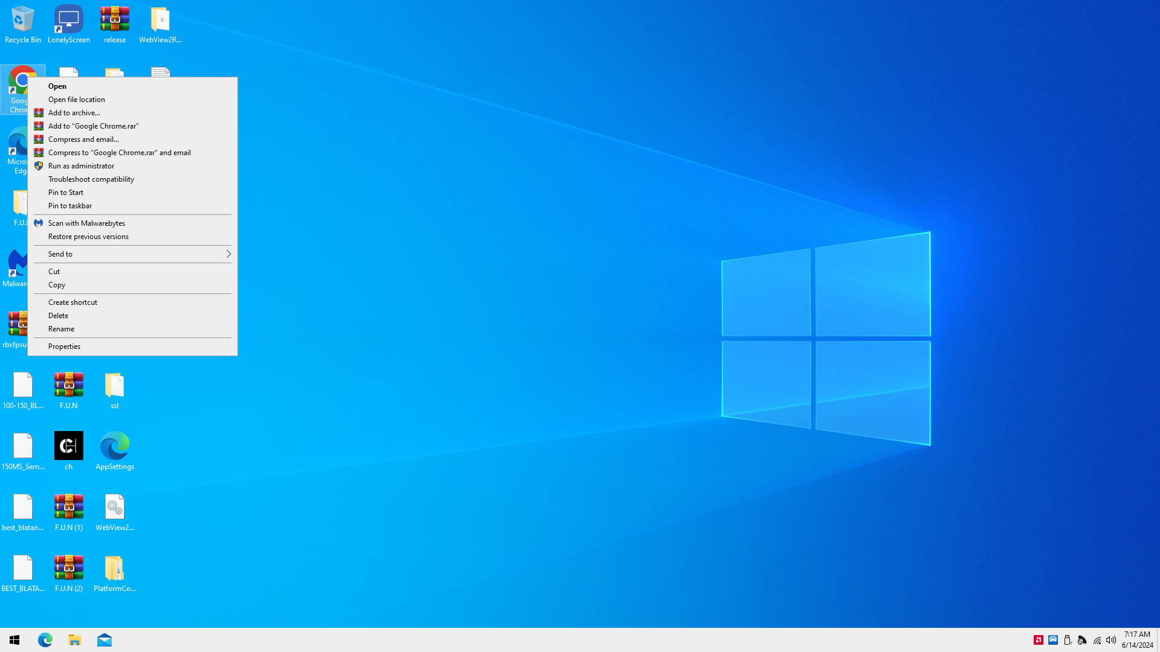This screenshot has height=652, width=1160.
Task: Choose Pin to taskbar option
Action: tap(70, 206)
